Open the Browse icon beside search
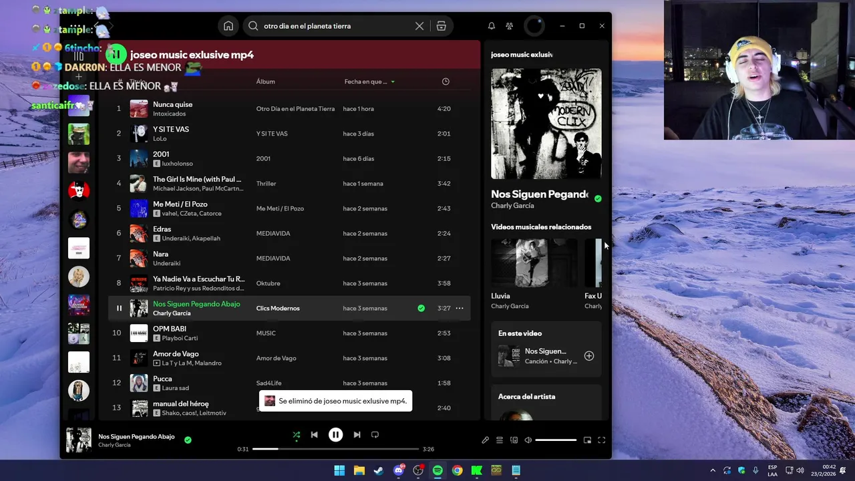The height and width of the screenshot is (481, 855). tap(442, 26)
